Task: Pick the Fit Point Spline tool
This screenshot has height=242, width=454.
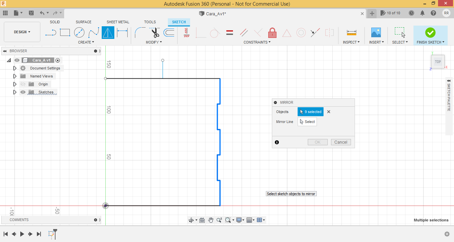Action: tap(94, 33)
